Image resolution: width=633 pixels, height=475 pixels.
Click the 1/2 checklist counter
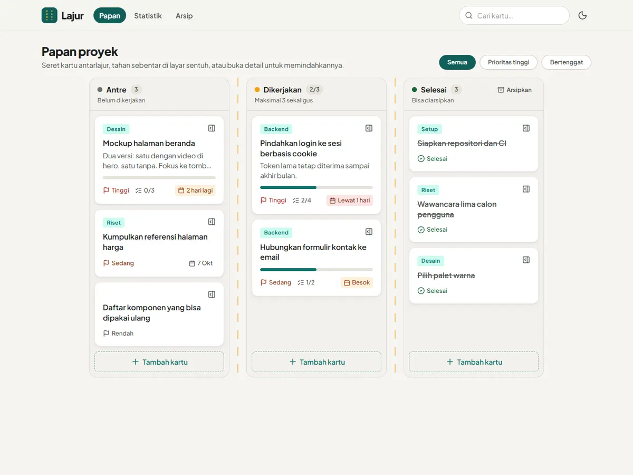(x=306, y=282)
